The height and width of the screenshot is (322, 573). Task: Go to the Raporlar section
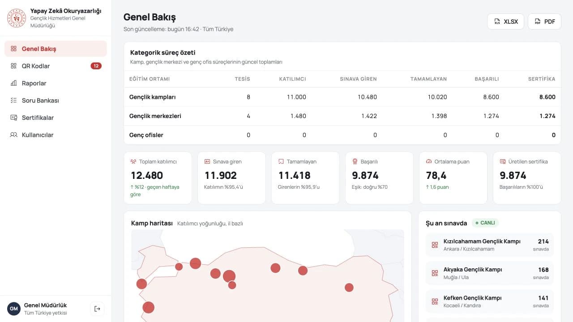click(x=56, y=83)
